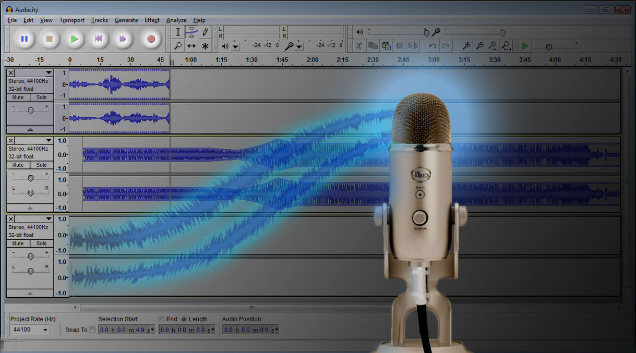Enable the Snap To checkbox
This screenshot has height=353, width=636.
pos(92,330)
